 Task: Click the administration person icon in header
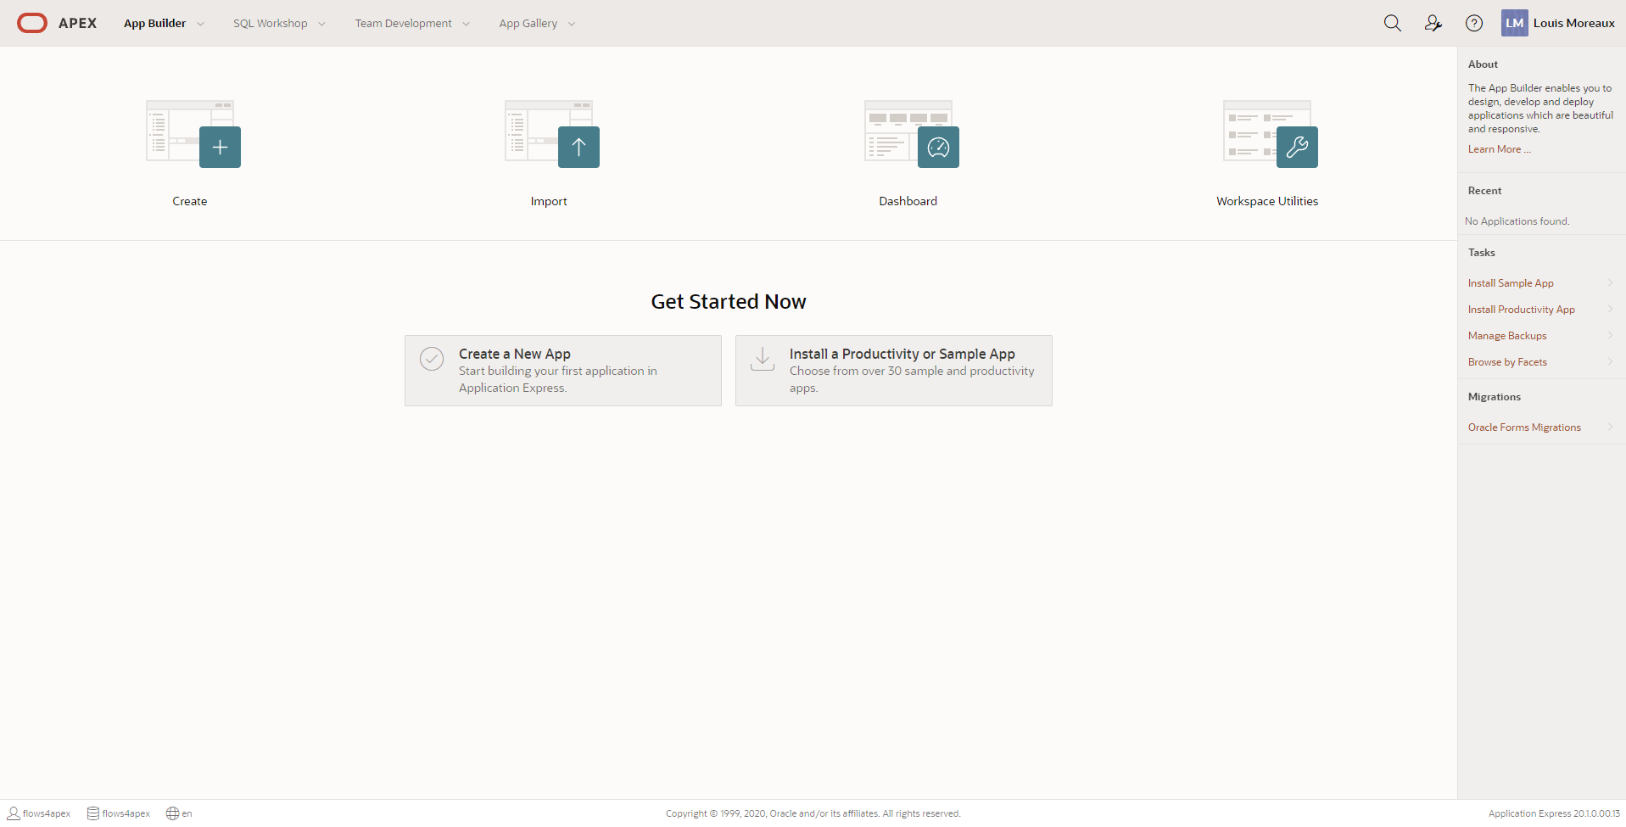coord(1433,23)
